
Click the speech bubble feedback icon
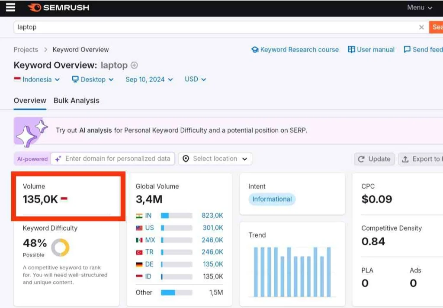point(407,49)
